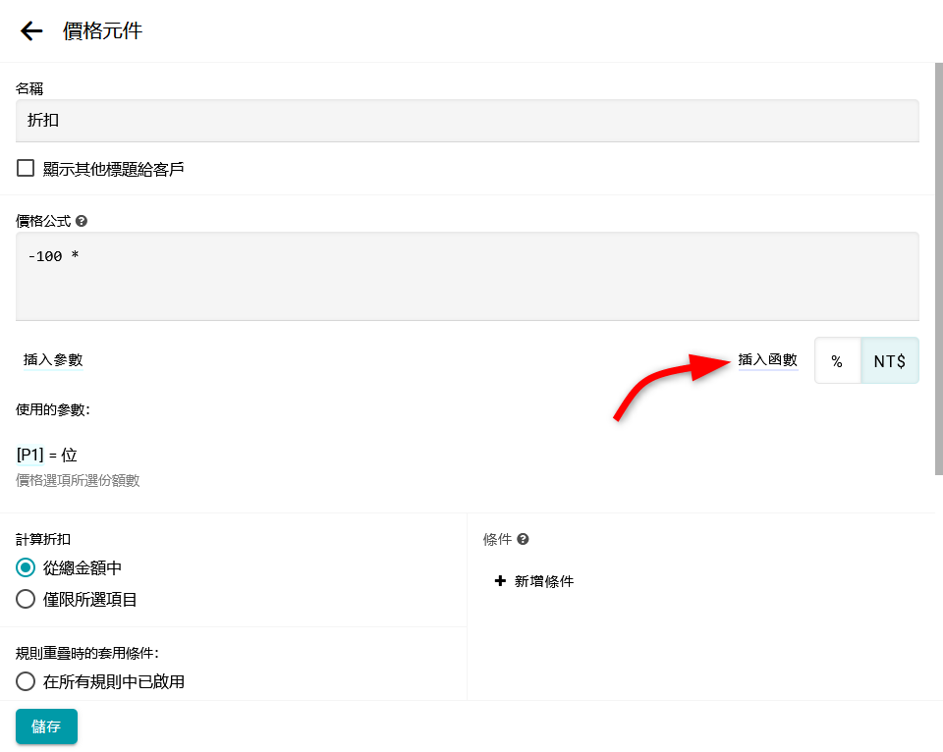Click the plus icon for 新增條件
The image size is (943, 752).
pos(500,581)
